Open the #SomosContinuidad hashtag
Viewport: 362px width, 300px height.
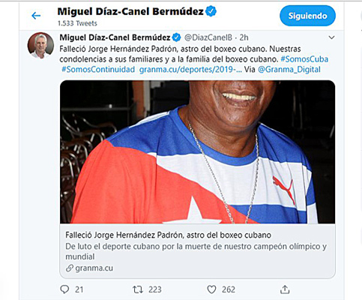point(98,69)
